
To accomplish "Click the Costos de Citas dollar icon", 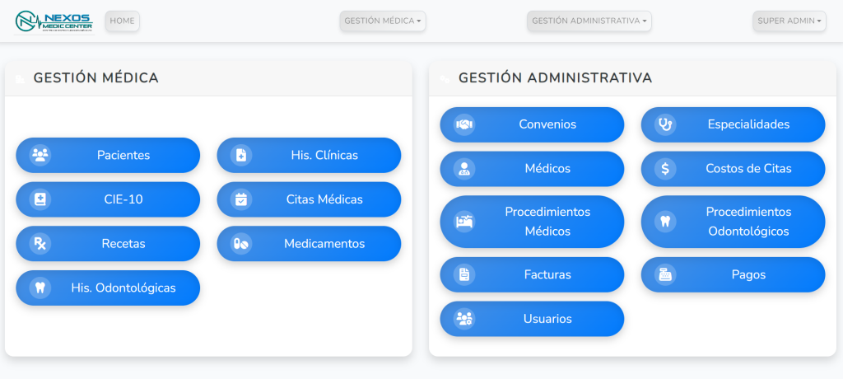I will coord(665,169).
